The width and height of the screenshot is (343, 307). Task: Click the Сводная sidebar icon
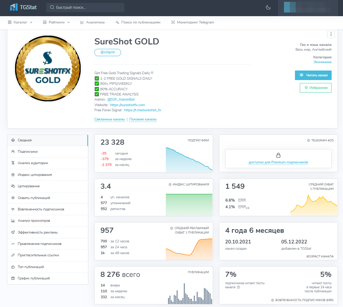click(13, 140)
